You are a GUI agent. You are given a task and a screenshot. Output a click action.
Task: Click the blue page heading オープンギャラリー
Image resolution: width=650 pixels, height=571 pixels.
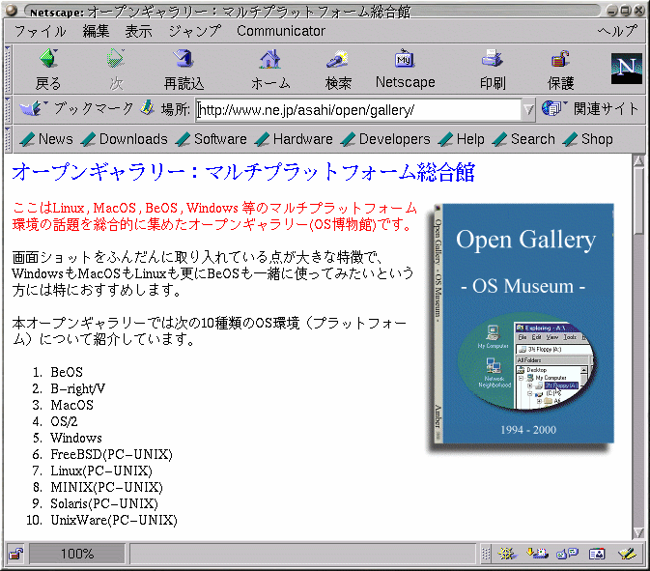coord(243,172)
